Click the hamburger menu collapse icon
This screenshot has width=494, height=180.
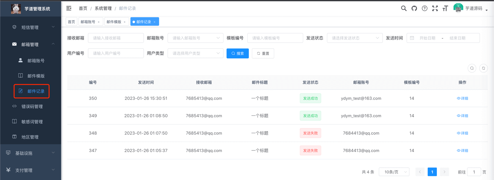click(x=69, y=8)
